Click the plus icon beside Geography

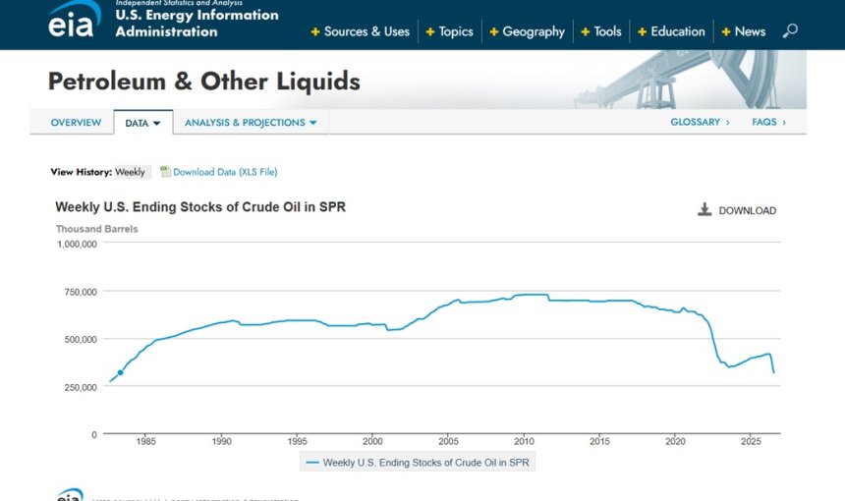[x=493, y=32]
